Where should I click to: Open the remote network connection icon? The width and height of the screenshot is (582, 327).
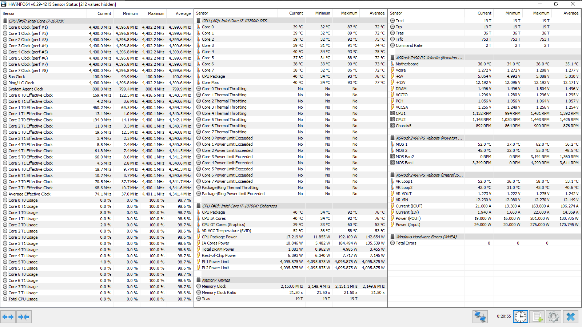click(x=480, y=317)
